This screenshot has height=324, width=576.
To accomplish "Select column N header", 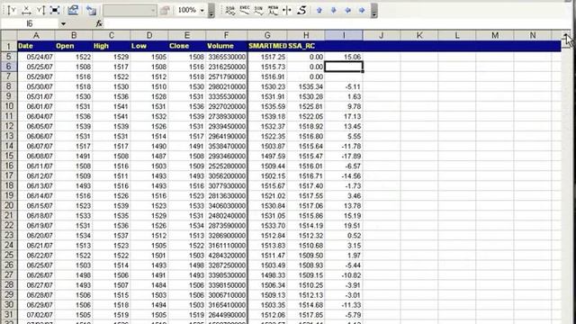I will coord(533,36).
